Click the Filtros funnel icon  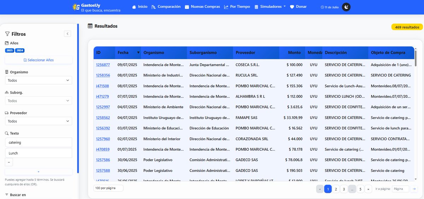pos(7,34)
